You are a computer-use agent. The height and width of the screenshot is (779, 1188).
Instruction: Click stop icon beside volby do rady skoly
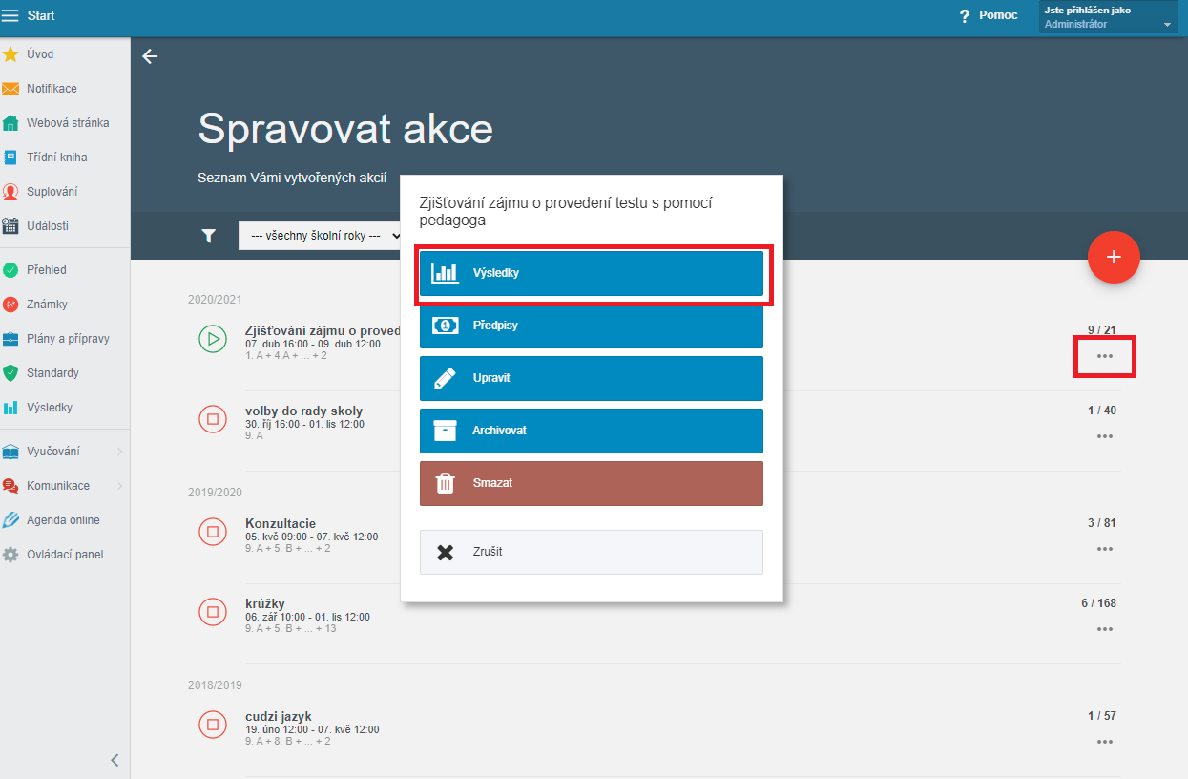pos(213,418)
